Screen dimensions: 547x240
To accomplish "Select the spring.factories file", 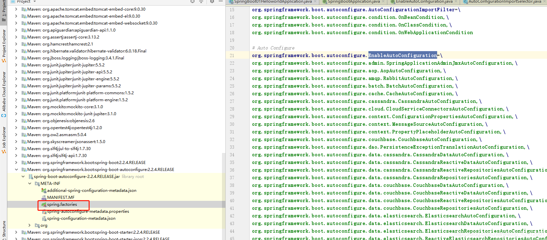I will (x=62, y=204).
